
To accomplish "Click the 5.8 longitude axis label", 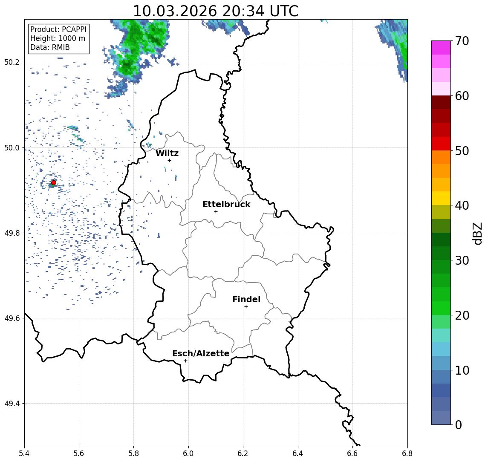I will click(134, 453).
